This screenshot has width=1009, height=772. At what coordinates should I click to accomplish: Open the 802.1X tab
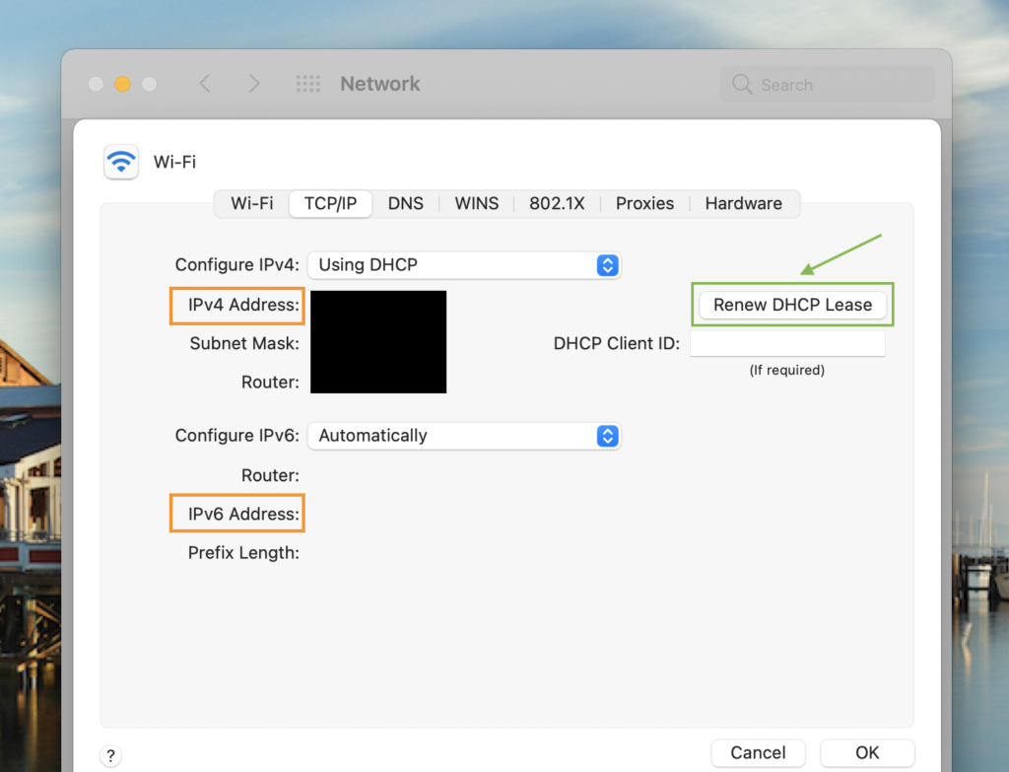pyautogui.click(x=557, y=204)
